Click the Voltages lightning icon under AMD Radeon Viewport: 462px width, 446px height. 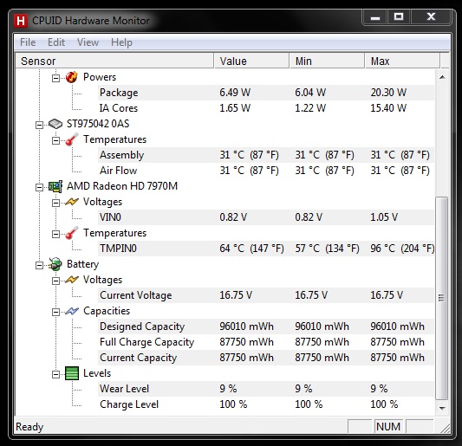pyautogui.click(x=72, y=202)
